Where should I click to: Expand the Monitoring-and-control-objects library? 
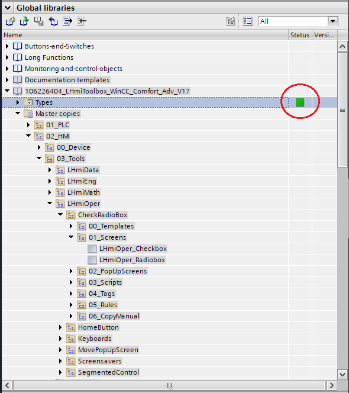(x=7, y=69)
